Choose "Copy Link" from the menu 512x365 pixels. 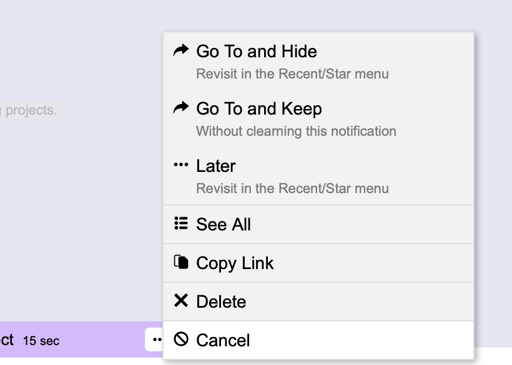(x=234, y=263)
